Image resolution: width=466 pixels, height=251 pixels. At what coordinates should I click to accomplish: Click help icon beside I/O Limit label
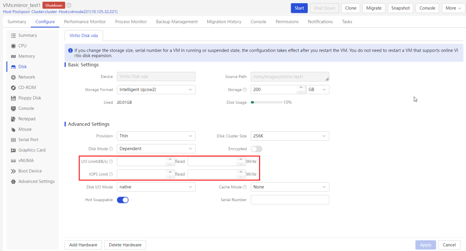pos(111,161)
